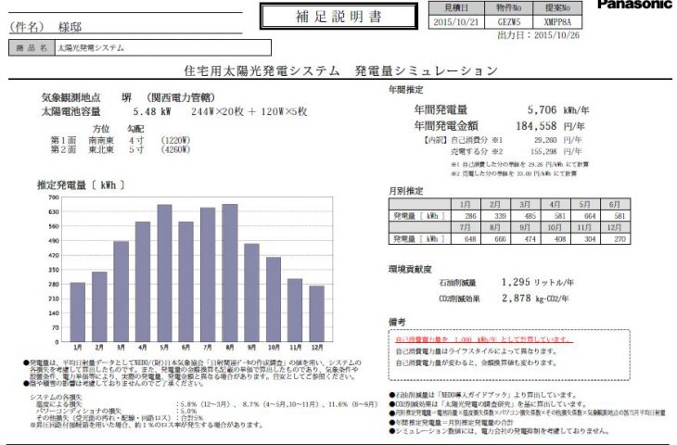Image resolution: width=677 pixels, height=445 pixels.
Task: Select the 5.48 kW capacity value
Action: click(x=151, y=111)
